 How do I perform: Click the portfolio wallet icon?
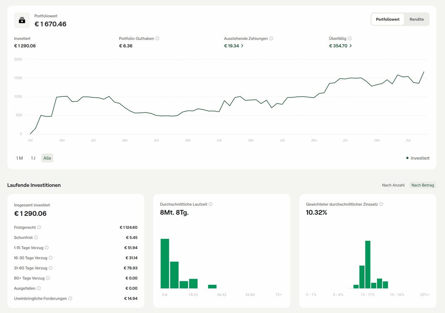22,20
